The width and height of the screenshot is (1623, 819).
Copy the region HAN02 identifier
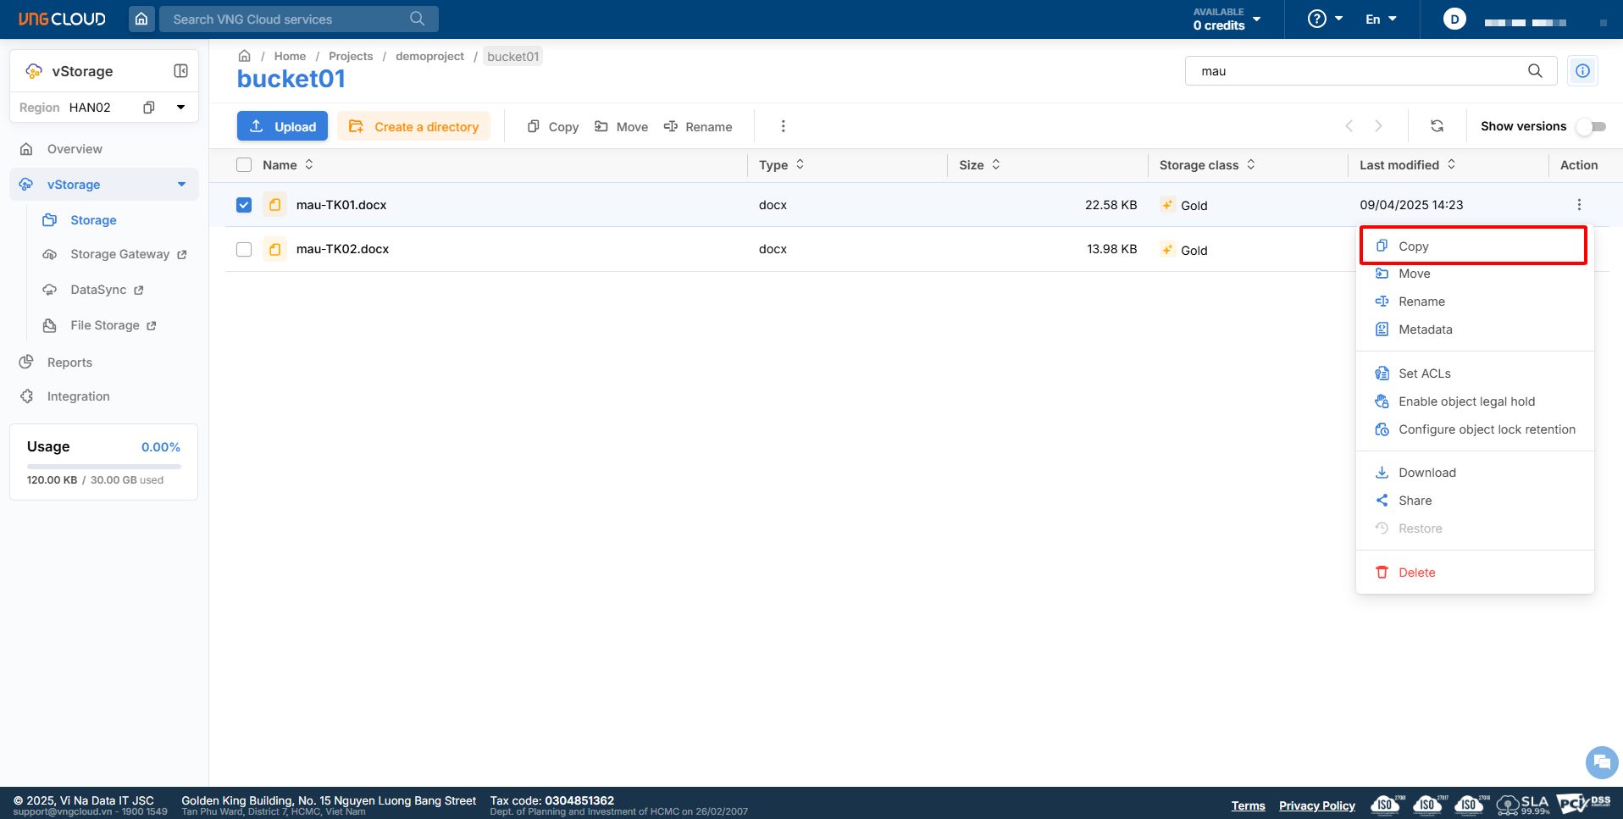point(149,108)
